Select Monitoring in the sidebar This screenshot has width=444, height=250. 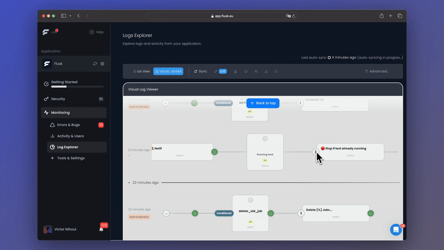click(x=74, y=113)
